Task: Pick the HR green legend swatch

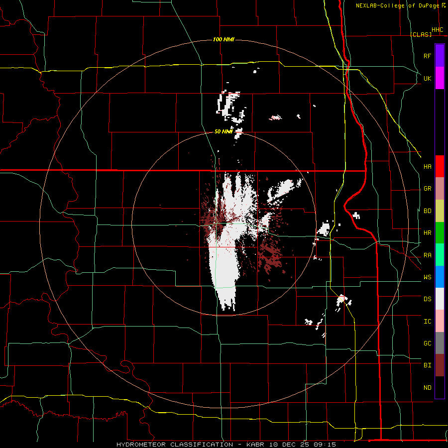Action: (x=440, y=233)
